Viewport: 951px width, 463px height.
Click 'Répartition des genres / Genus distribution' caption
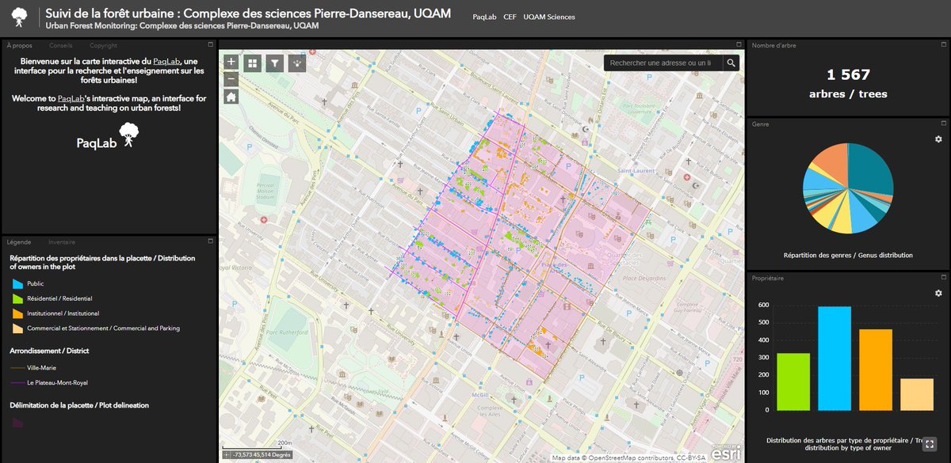(x=848, y=255)
